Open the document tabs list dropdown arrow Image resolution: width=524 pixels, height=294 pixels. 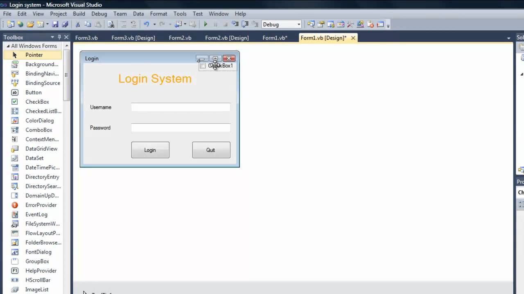pyautogui.click(x=509, y=38)
